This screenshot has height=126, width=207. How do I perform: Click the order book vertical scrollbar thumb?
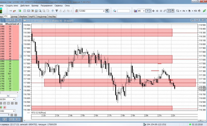pos(20,56)
